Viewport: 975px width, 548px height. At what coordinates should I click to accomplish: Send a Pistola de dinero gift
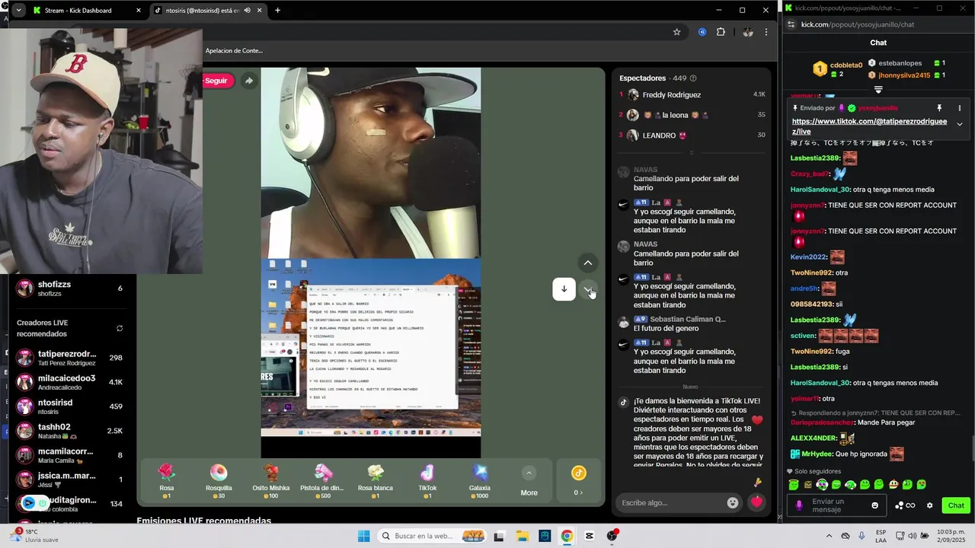[x=322, y=482]
